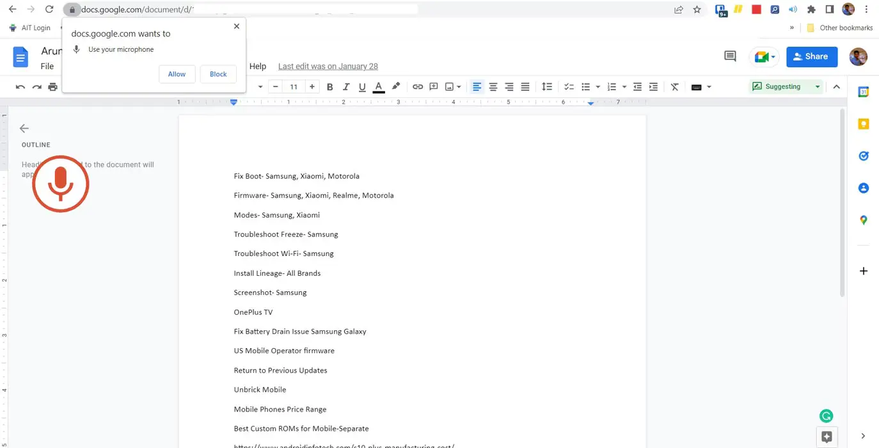Open the text color picker
This screenshot has height=448, width=879.
click(379, 87)
